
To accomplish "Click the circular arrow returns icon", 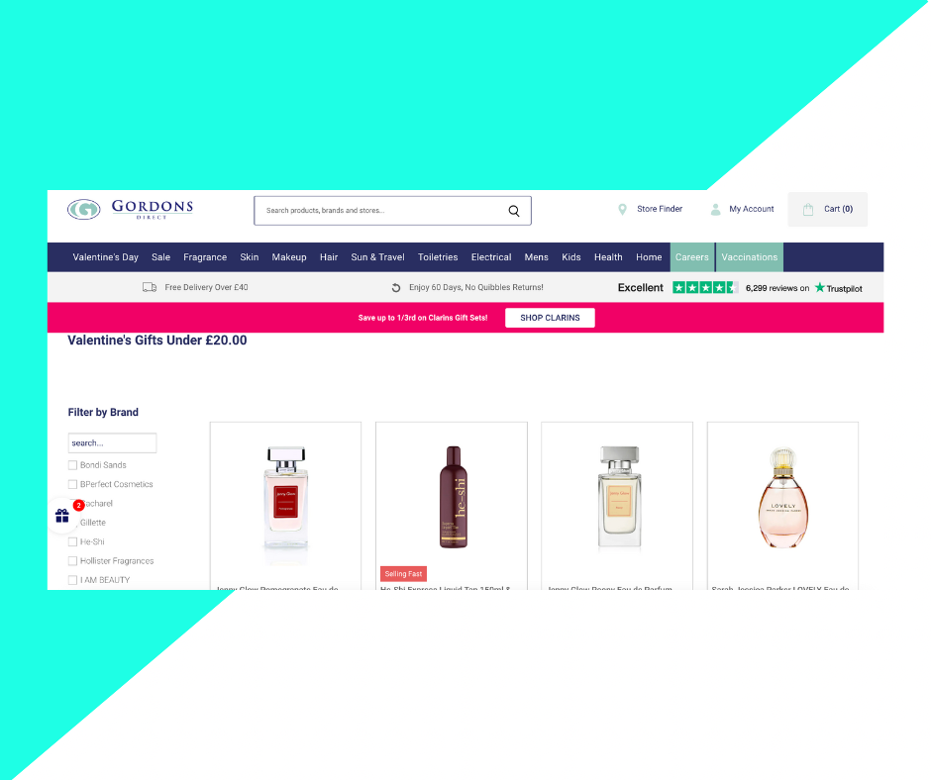I will [396, 288].
